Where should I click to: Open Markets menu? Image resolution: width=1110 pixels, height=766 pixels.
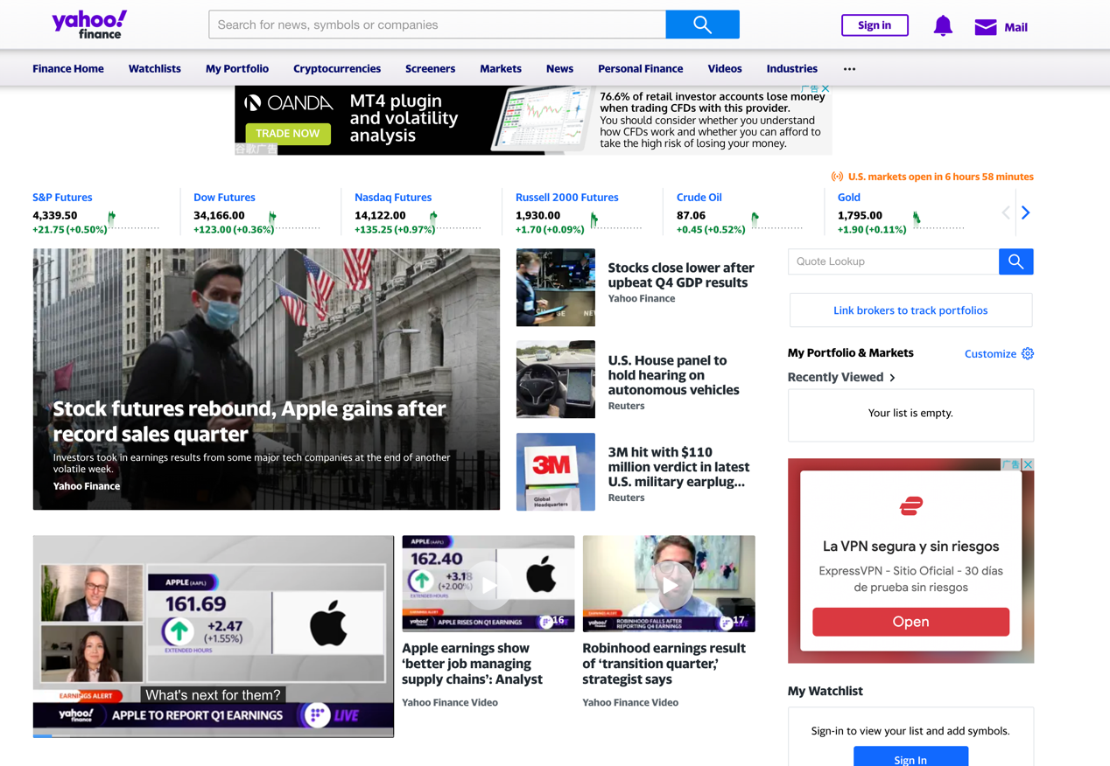[x=501, y=68]
